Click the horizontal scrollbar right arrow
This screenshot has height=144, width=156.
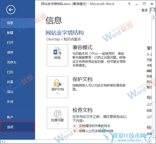click(x=149, y=141)
